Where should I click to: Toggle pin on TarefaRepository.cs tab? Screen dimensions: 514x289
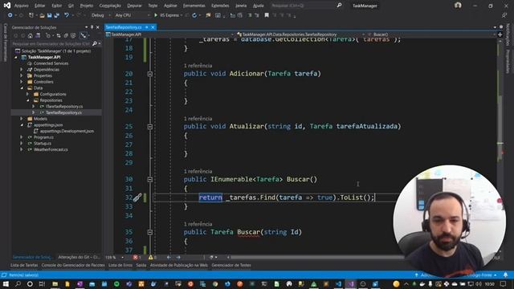(x=147, y=27)
